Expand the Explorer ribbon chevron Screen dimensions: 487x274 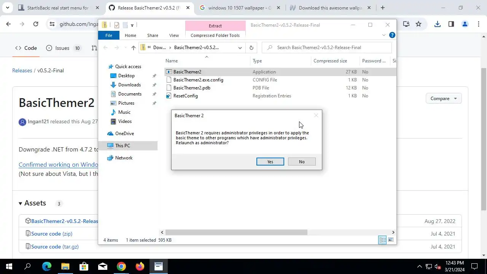pyautogui.click(x=384, y=35)
